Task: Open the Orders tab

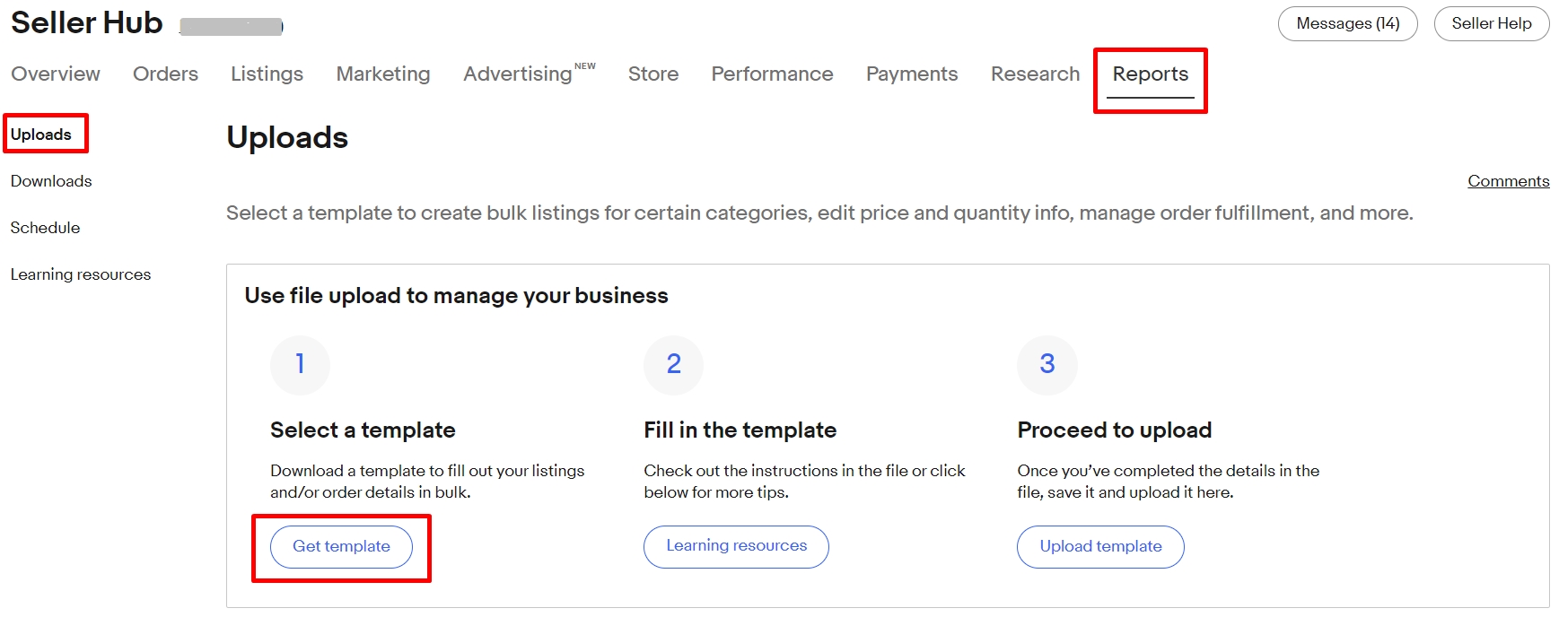Action: pos(165,74)
